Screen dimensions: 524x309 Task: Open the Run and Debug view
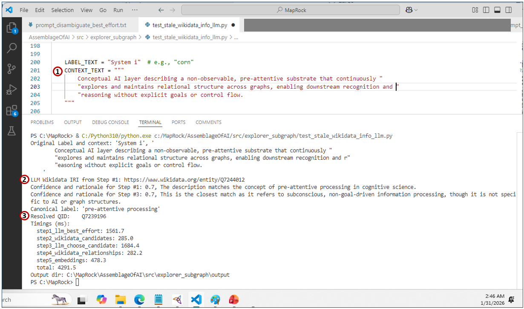click(12, 90)
